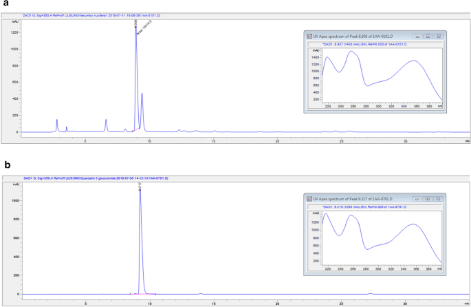
Task: Click the 9.217 retention time peak label
Action: pyautogui.click(x=140, y=186)
